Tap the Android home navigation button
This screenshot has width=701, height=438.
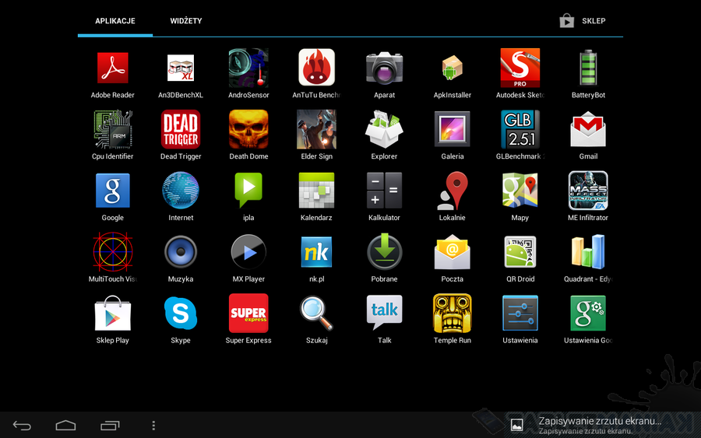pyautogui.click(x=65, y=426)
